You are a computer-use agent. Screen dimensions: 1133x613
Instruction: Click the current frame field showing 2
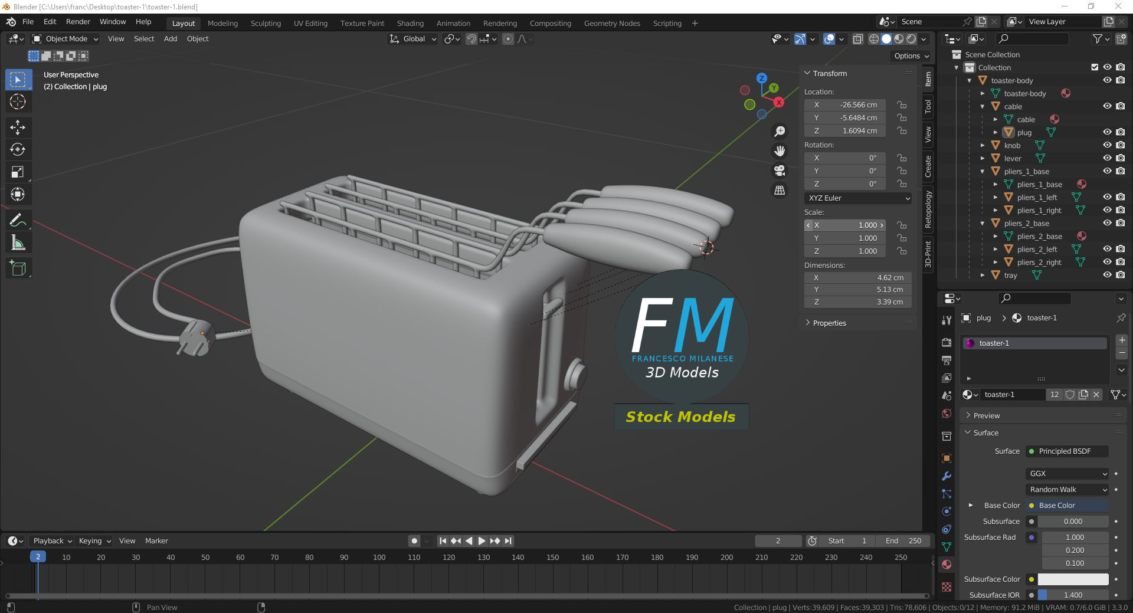(778, 541)
